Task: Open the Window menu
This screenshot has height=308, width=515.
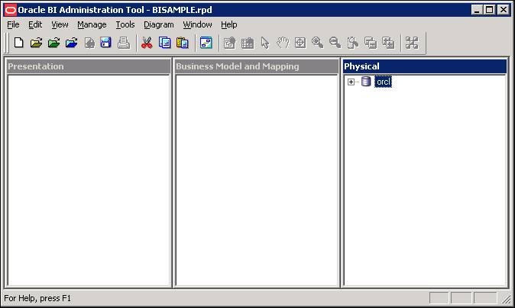Action: tap(197, 24)
